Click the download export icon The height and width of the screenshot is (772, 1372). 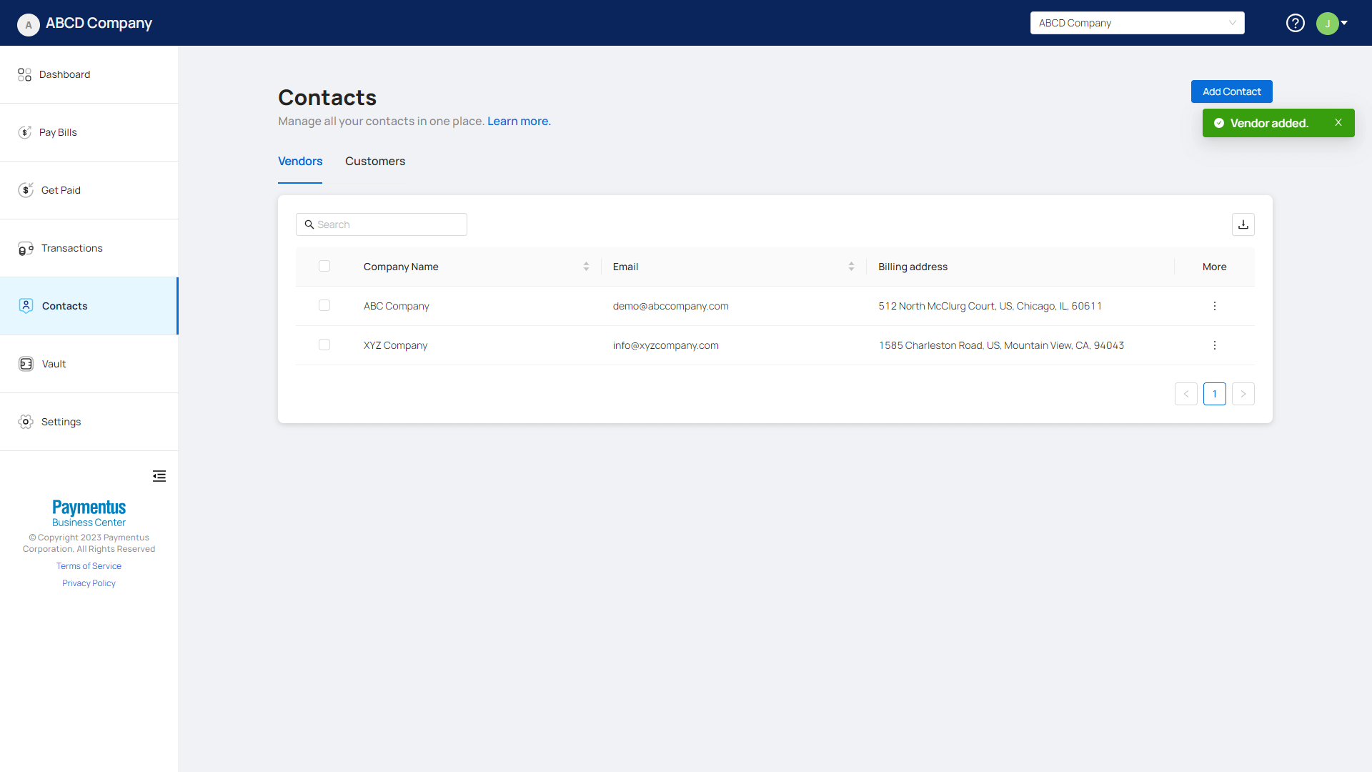point(1243,224)
